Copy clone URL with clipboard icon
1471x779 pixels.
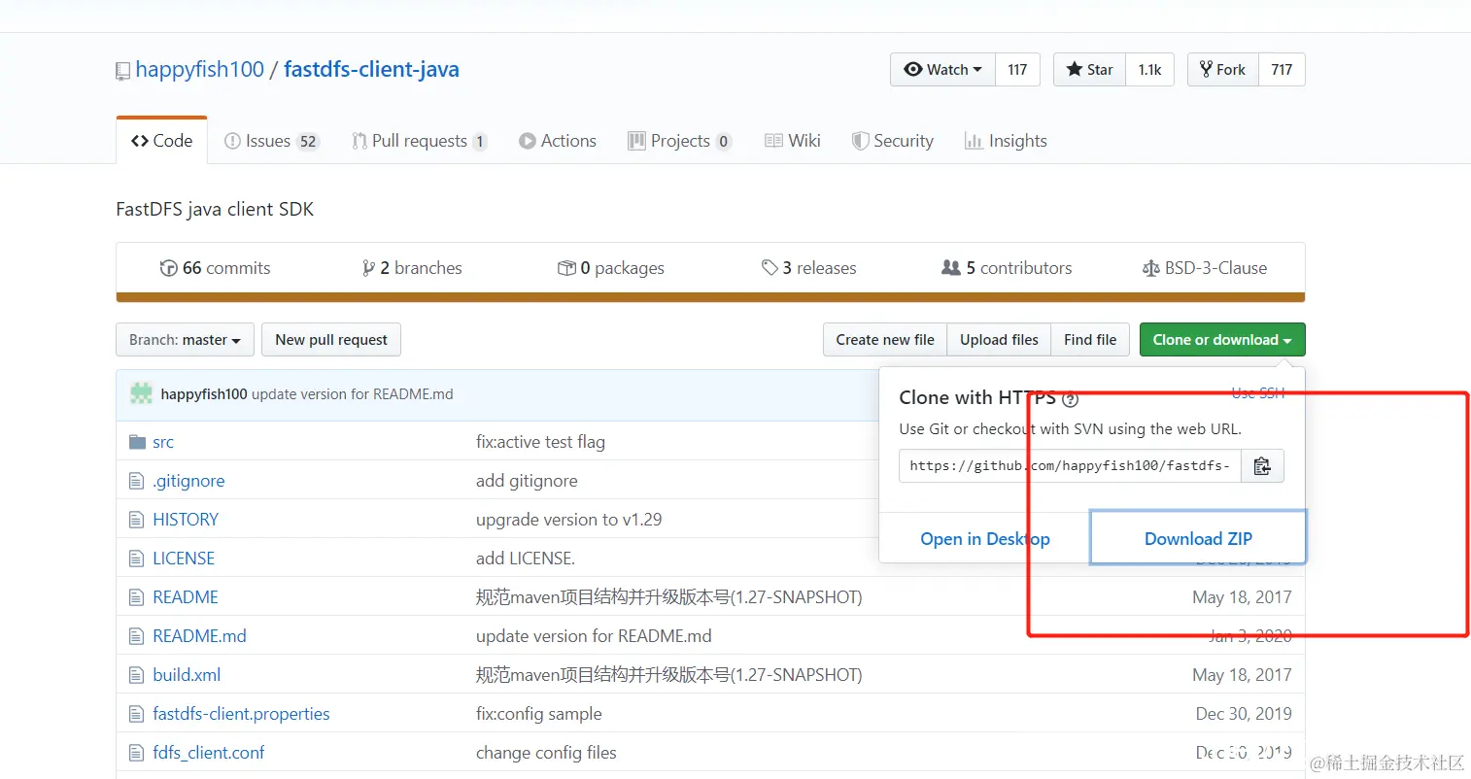(1262, 466)
